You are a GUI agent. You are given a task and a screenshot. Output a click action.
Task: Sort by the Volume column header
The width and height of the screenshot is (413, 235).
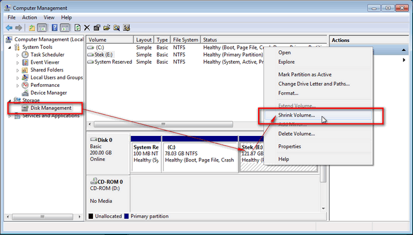pos(110,40)
